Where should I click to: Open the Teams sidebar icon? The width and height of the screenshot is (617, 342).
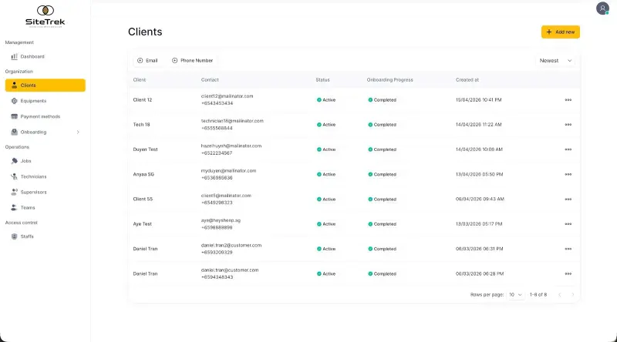(x=14, y=207)
